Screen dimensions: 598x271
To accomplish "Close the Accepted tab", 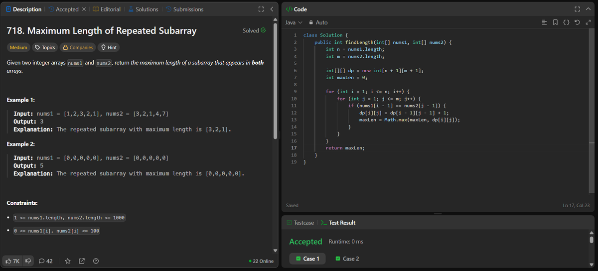I will [84, 9].
